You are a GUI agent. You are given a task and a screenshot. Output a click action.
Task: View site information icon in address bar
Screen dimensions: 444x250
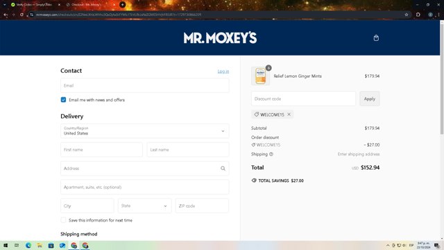(31, 15)
